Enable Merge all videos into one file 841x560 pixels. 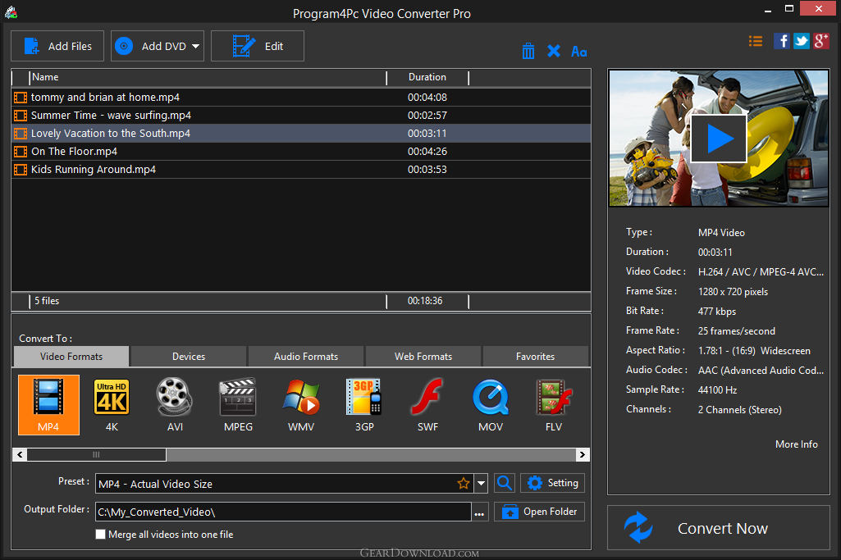(100, 535)
